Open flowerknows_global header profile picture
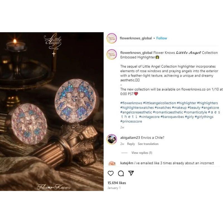223x223 pixels. [x=112, y=38]
